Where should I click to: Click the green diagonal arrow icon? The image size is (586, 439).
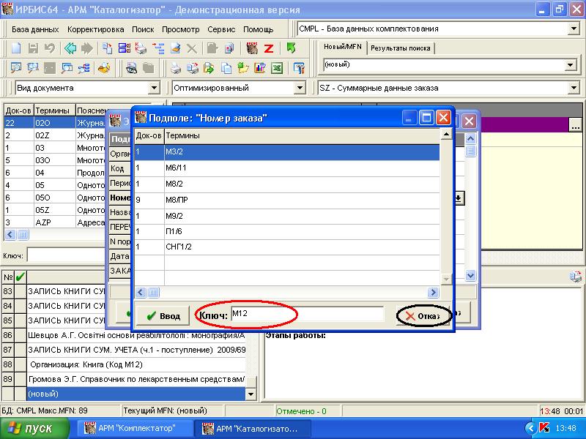[x=291, y=48]
